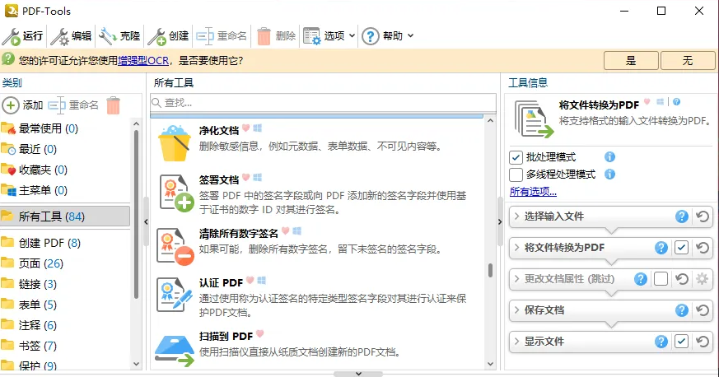Toggle the 将文件转换为PDF step checkbox
This screenshot has height=377, width=719.
(681, 248)
